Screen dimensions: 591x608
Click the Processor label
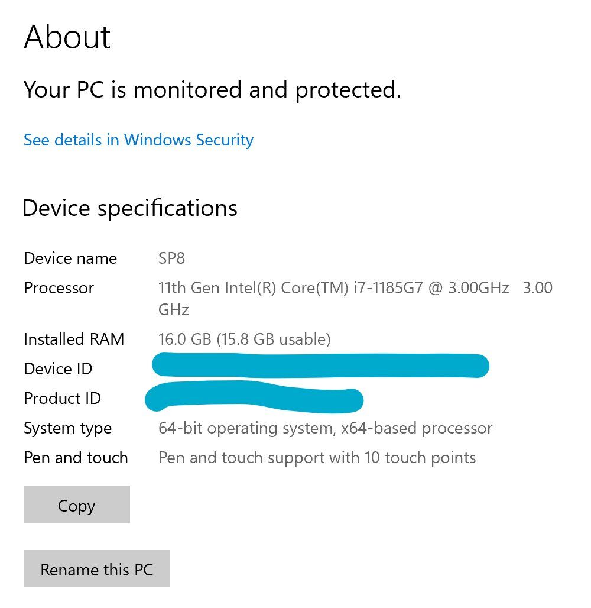pos(59,288)
